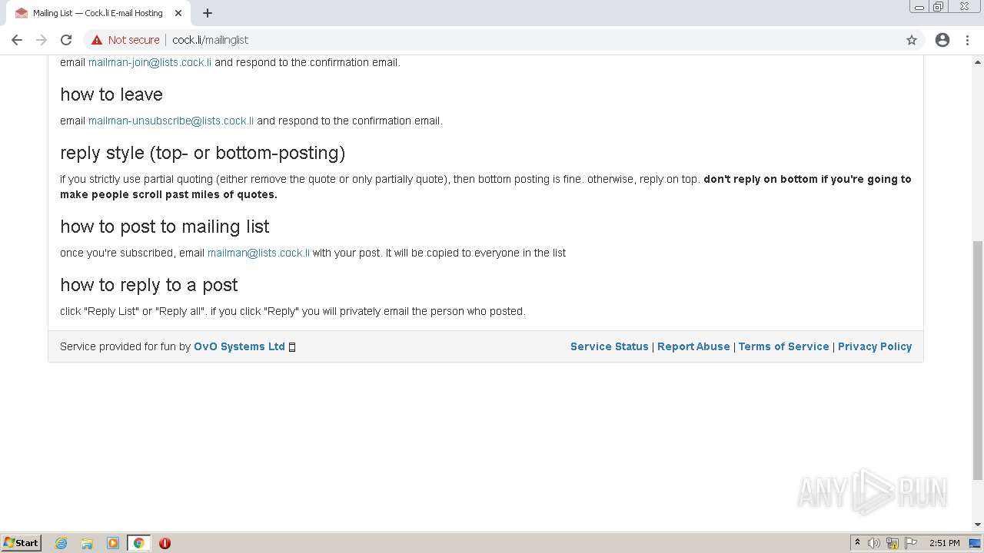Launch Internet Explorer from taskbar
Viewport: 984px width, 553px height.
pos(61,543)
